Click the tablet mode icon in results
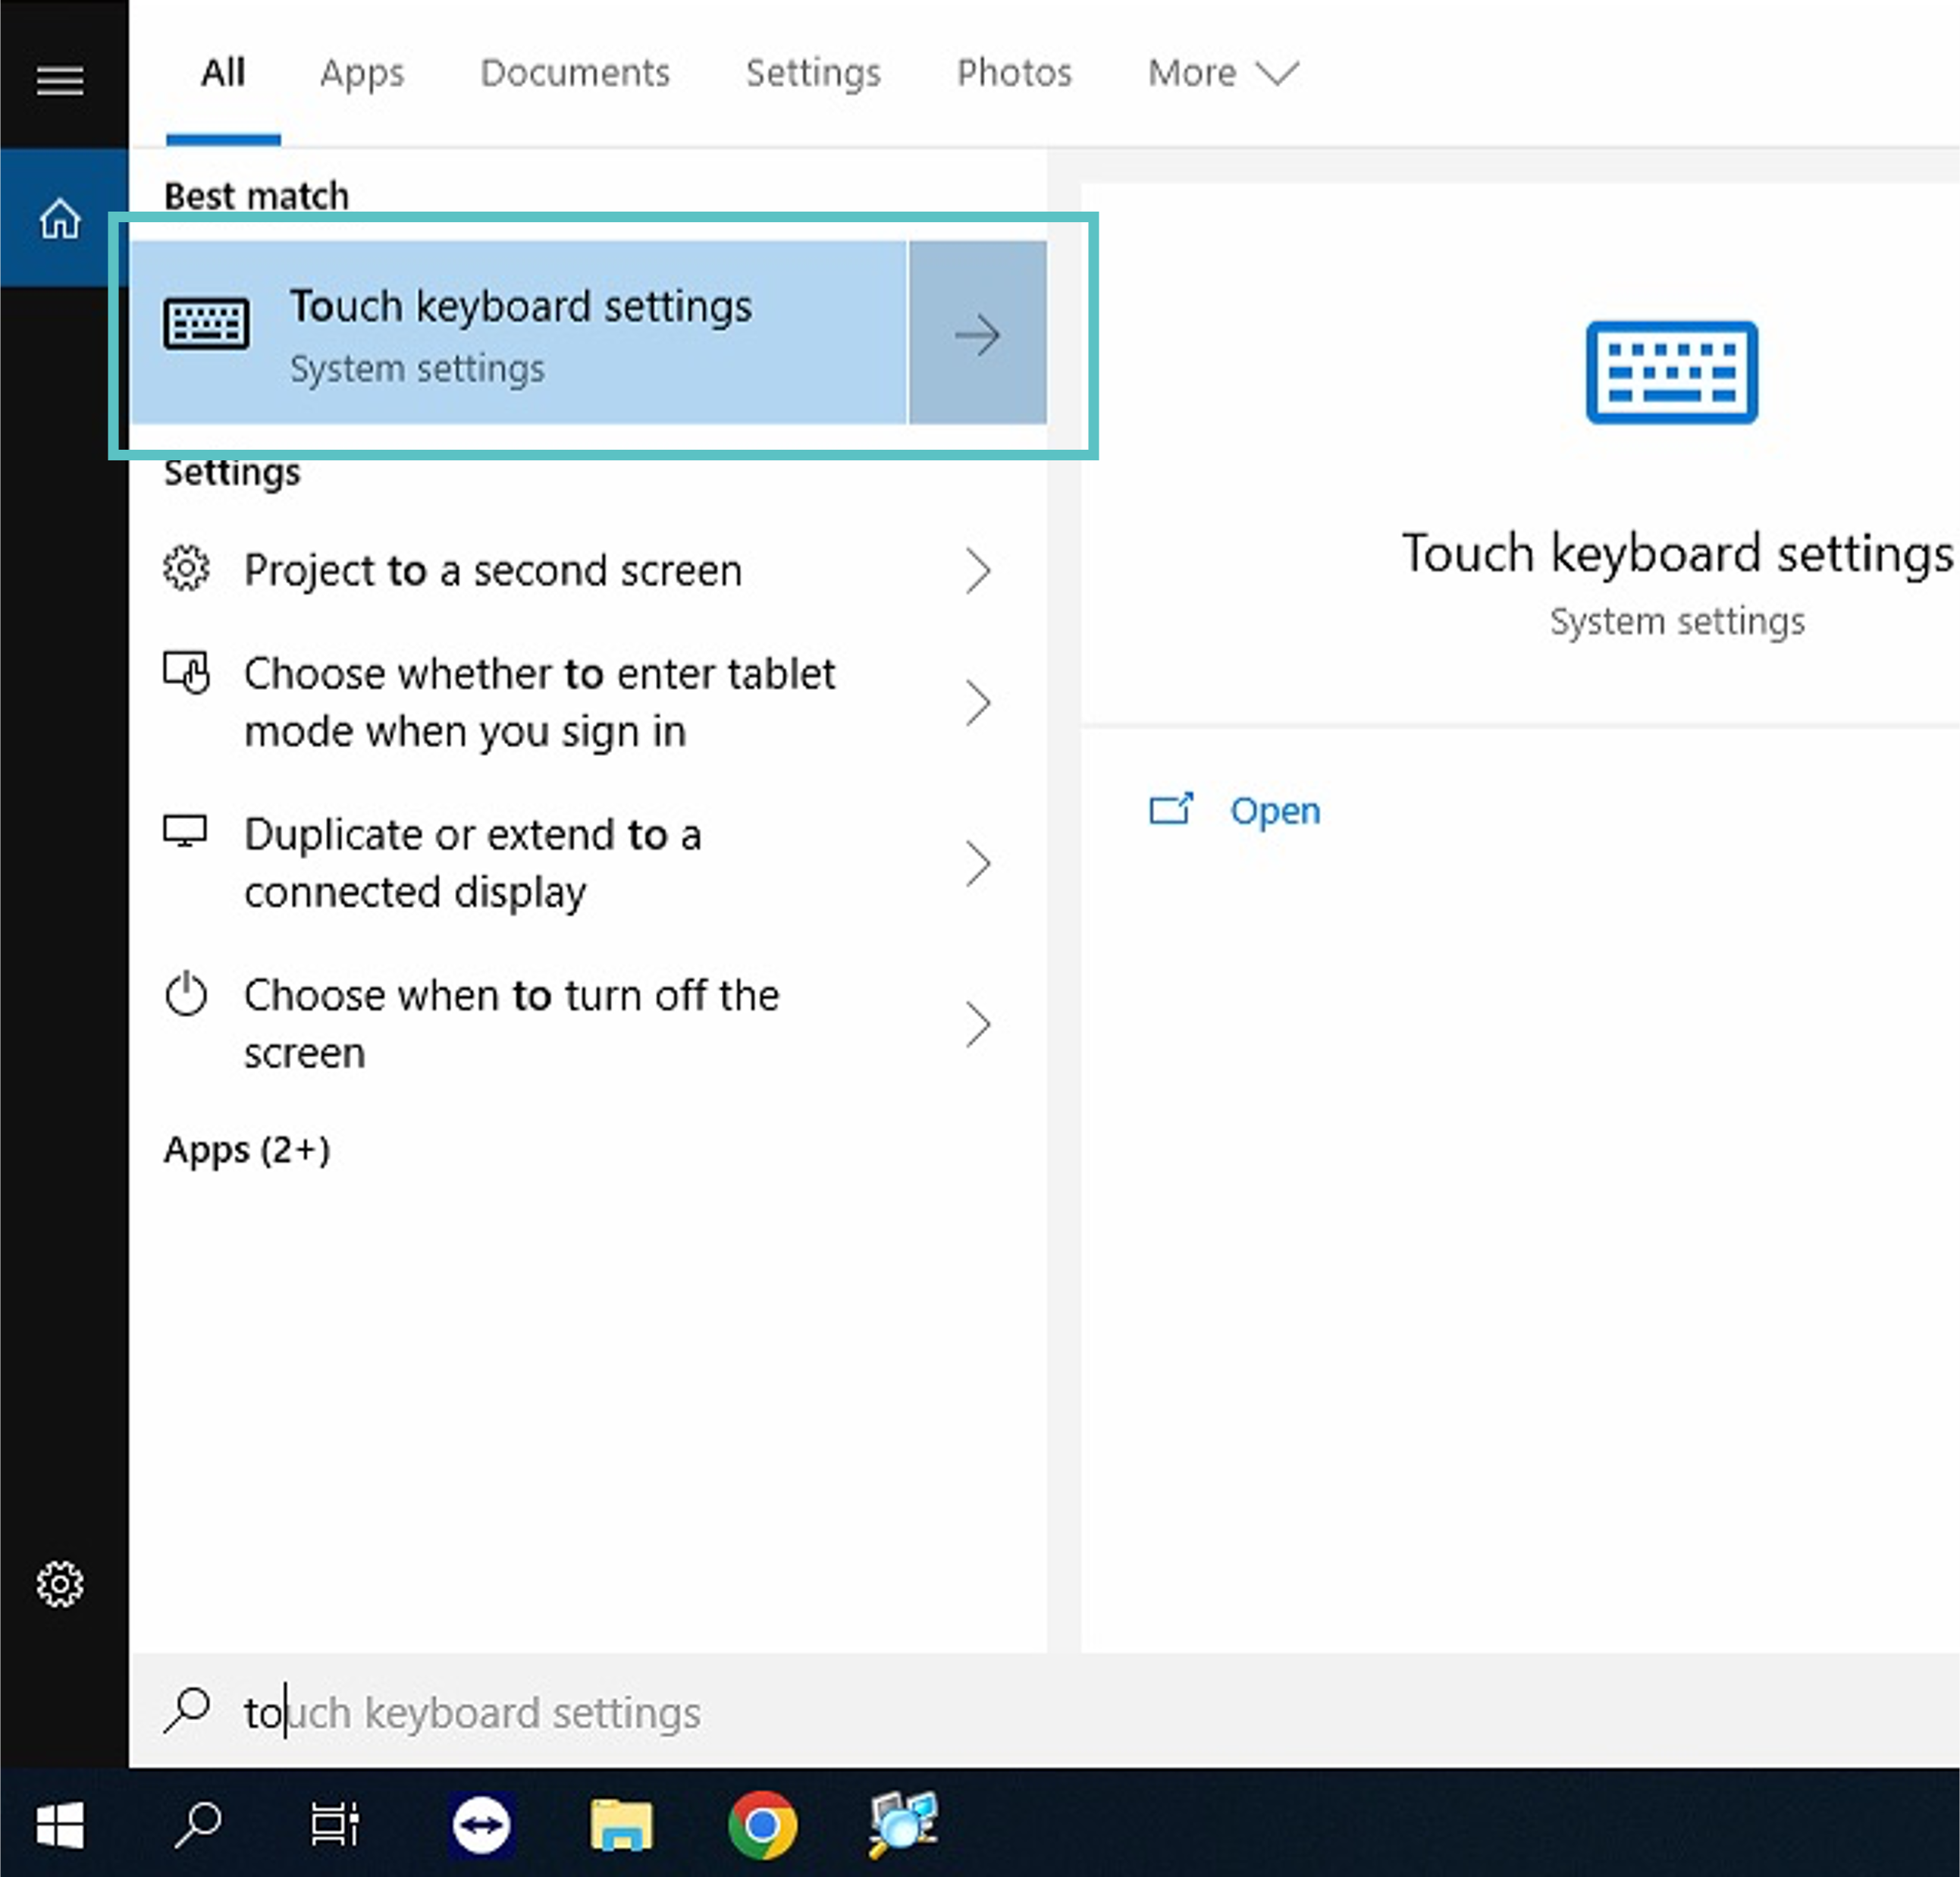 pyautogui.click(x=186, y=672)
